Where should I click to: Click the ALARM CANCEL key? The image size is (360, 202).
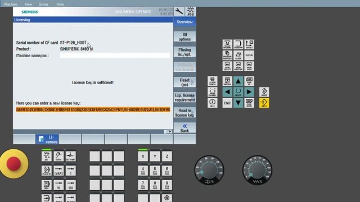213,81
